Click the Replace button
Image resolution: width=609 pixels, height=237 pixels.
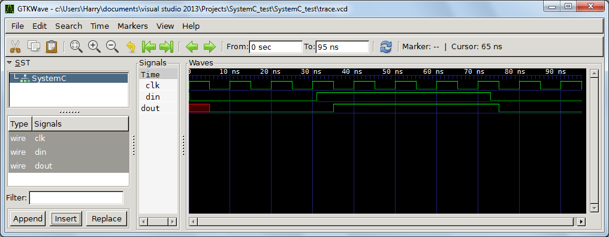click(107, 219)
